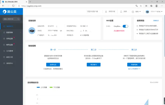Open help article 上网方式设置说明
Screen dimensions: 165x105
148,34
